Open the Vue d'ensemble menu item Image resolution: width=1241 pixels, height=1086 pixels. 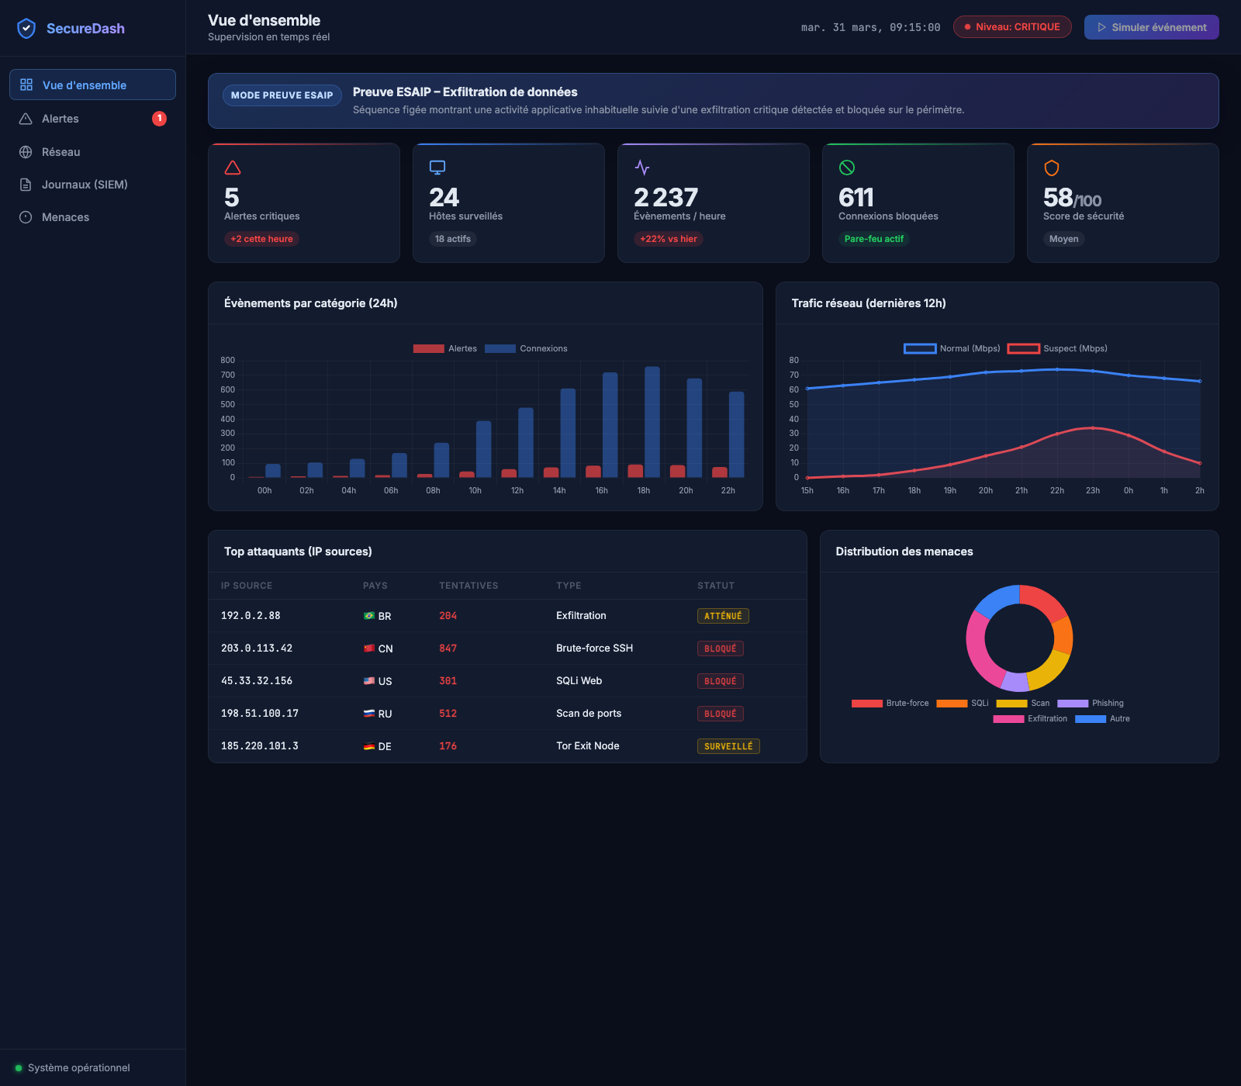pyautogui.click(x=92, y=85)
